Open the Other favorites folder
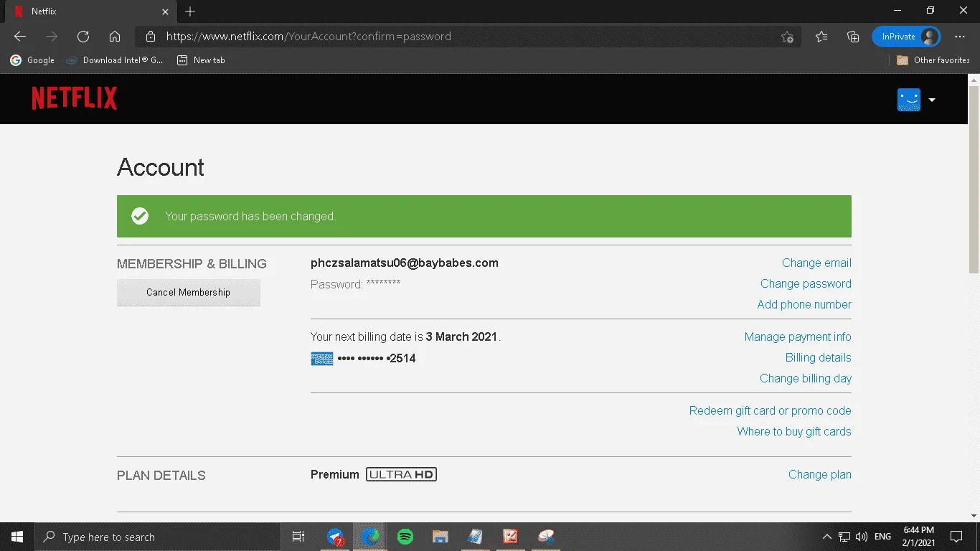The image size is (980, 551). (933, 60)
